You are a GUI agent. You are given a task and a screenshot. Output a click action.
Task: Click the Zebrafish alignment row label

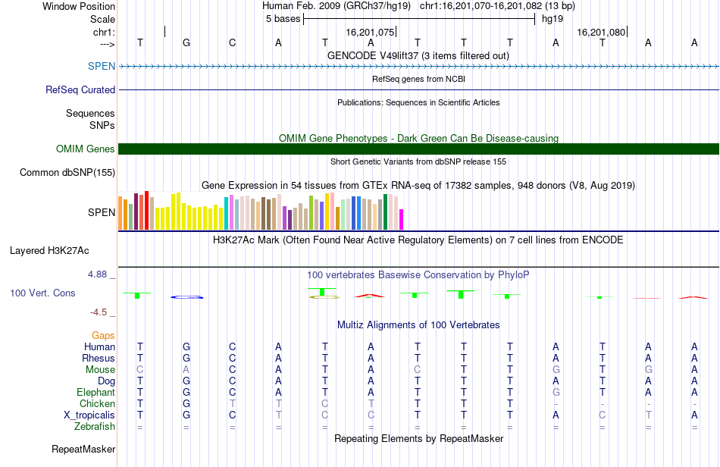95,427
